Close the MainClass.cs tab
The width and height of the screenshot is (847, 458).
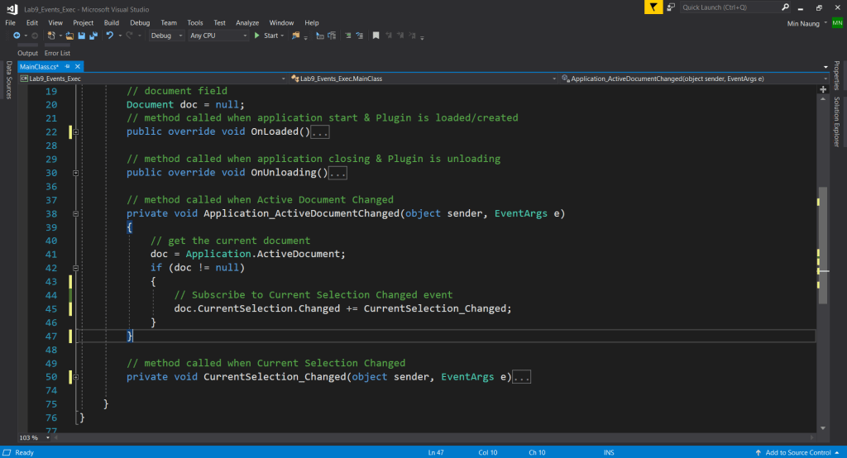pos(79,66)
